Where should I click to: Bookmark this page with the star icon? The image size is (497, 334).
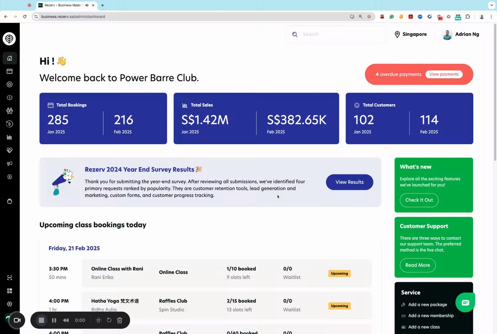pos(369,17)
